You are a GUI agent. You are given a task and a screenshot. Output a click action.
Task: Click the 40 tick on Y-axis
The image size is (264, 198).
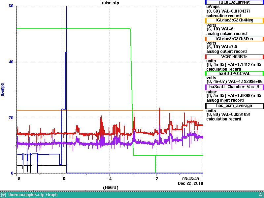(11, 62)
